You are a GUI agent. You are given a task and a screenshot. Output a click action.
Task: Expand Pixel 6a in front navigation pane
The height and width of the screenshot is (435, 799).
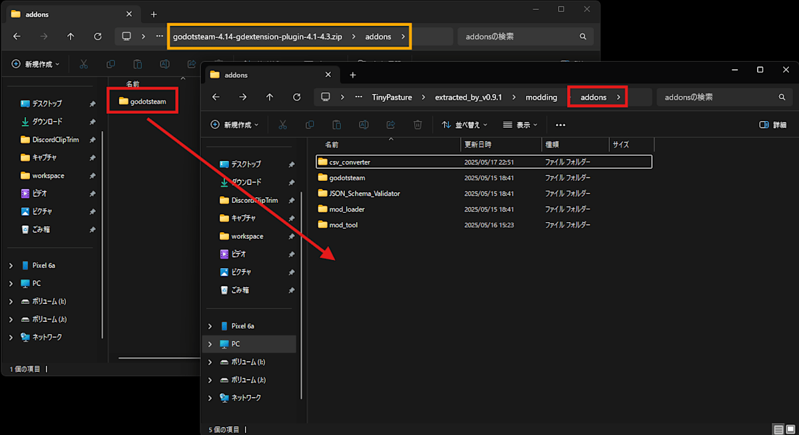[210, 326]
